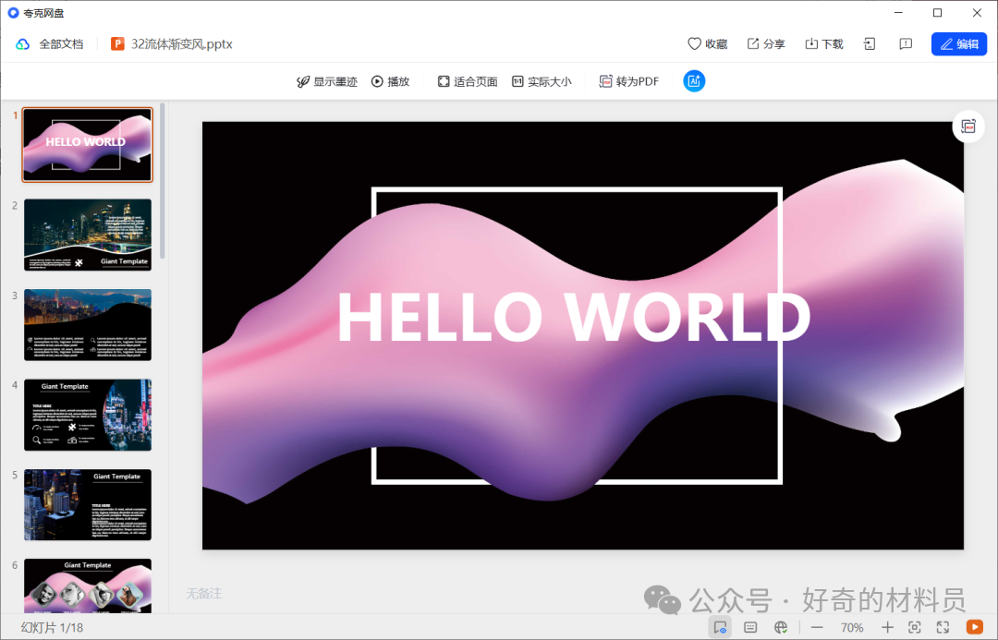Click the globe language check icon
Screen dimensions: 998x640
(x=781, y=627)
